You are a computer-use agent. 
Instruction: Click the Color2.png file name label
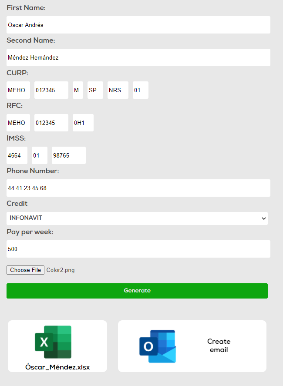61,270
